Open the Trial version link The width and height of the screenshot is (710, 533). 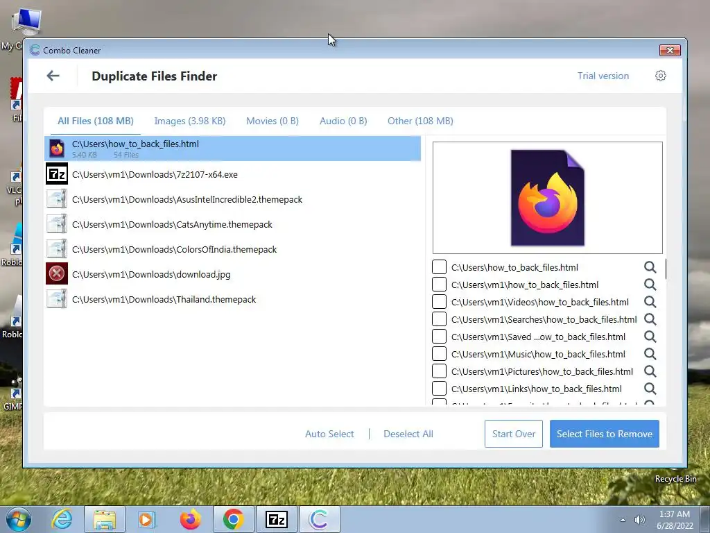pyautogui.click(x=603, y=76)
